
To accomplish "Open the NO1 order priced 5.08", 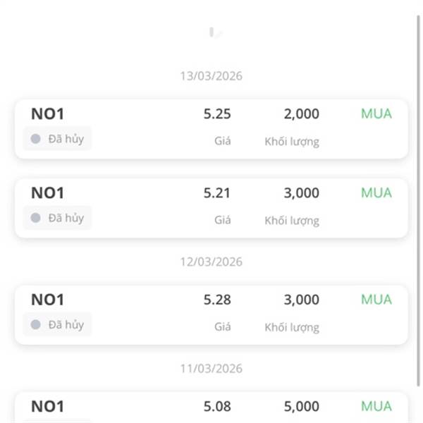I will click(211, 407).
